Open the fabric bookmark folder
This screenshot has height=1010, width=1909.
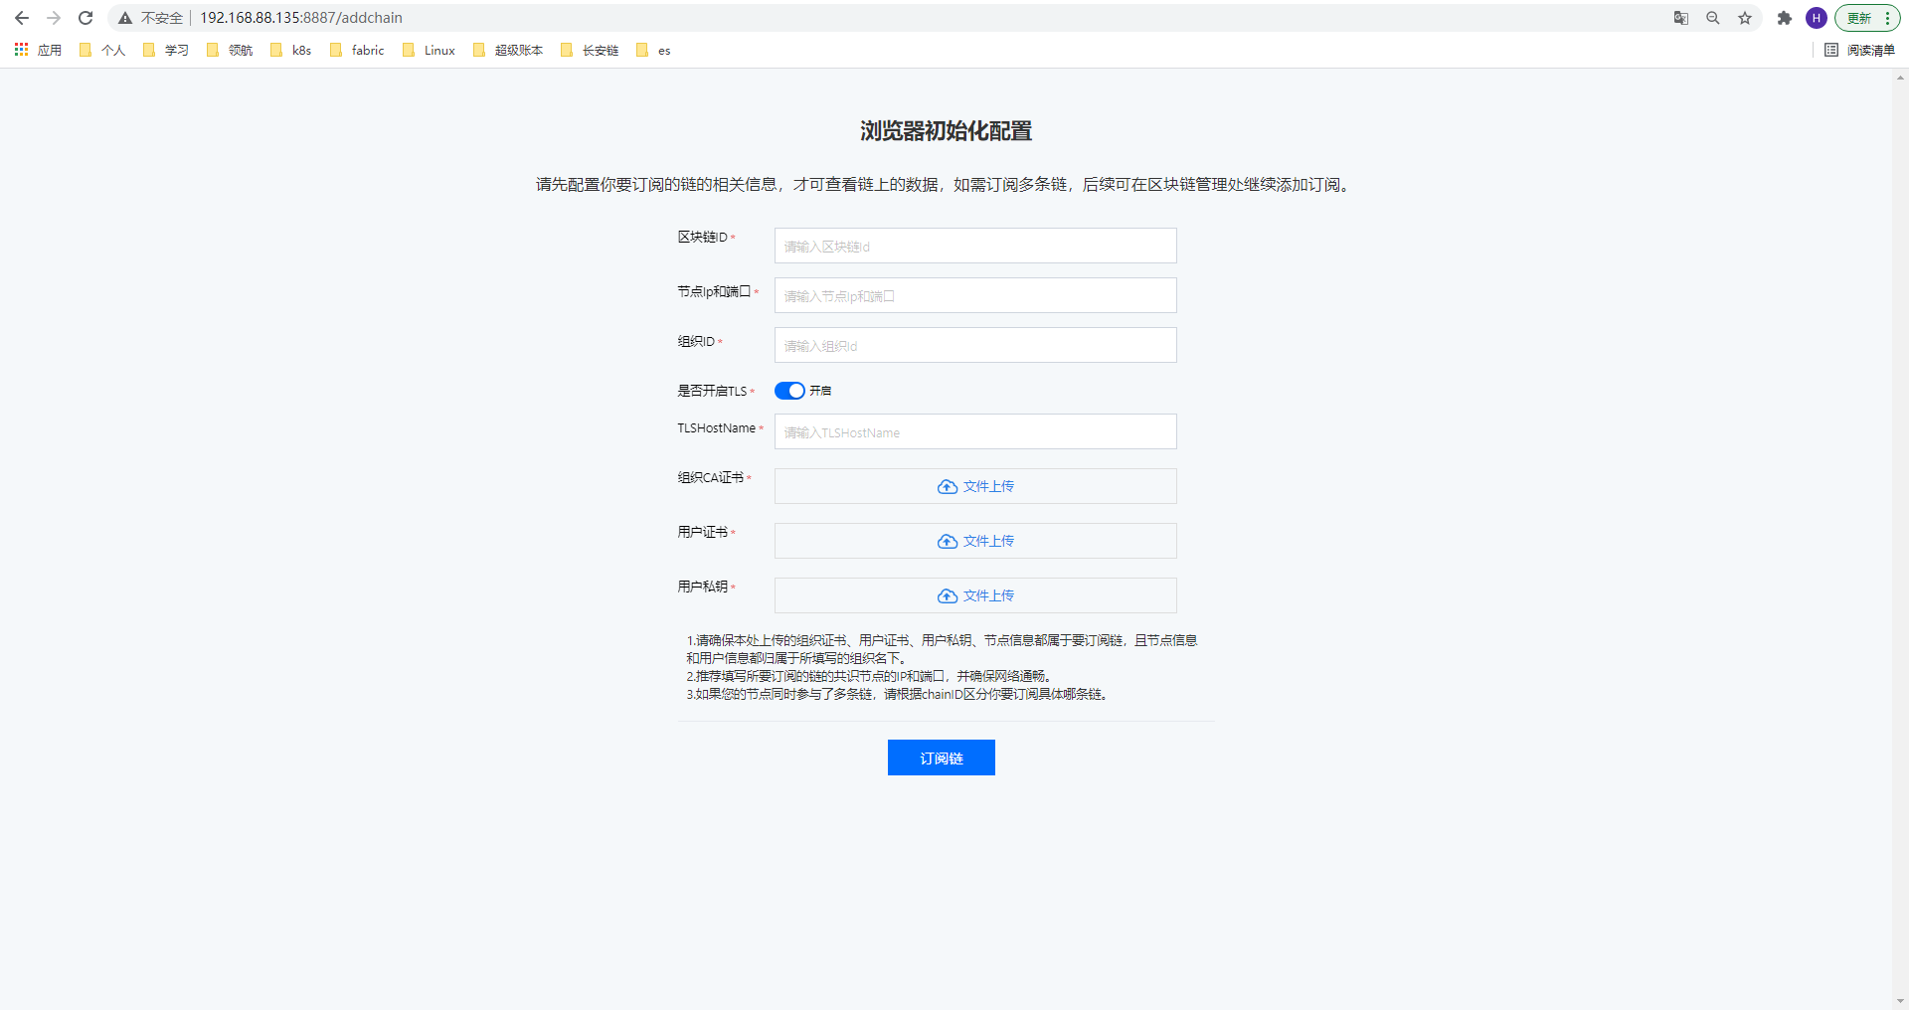357,50
